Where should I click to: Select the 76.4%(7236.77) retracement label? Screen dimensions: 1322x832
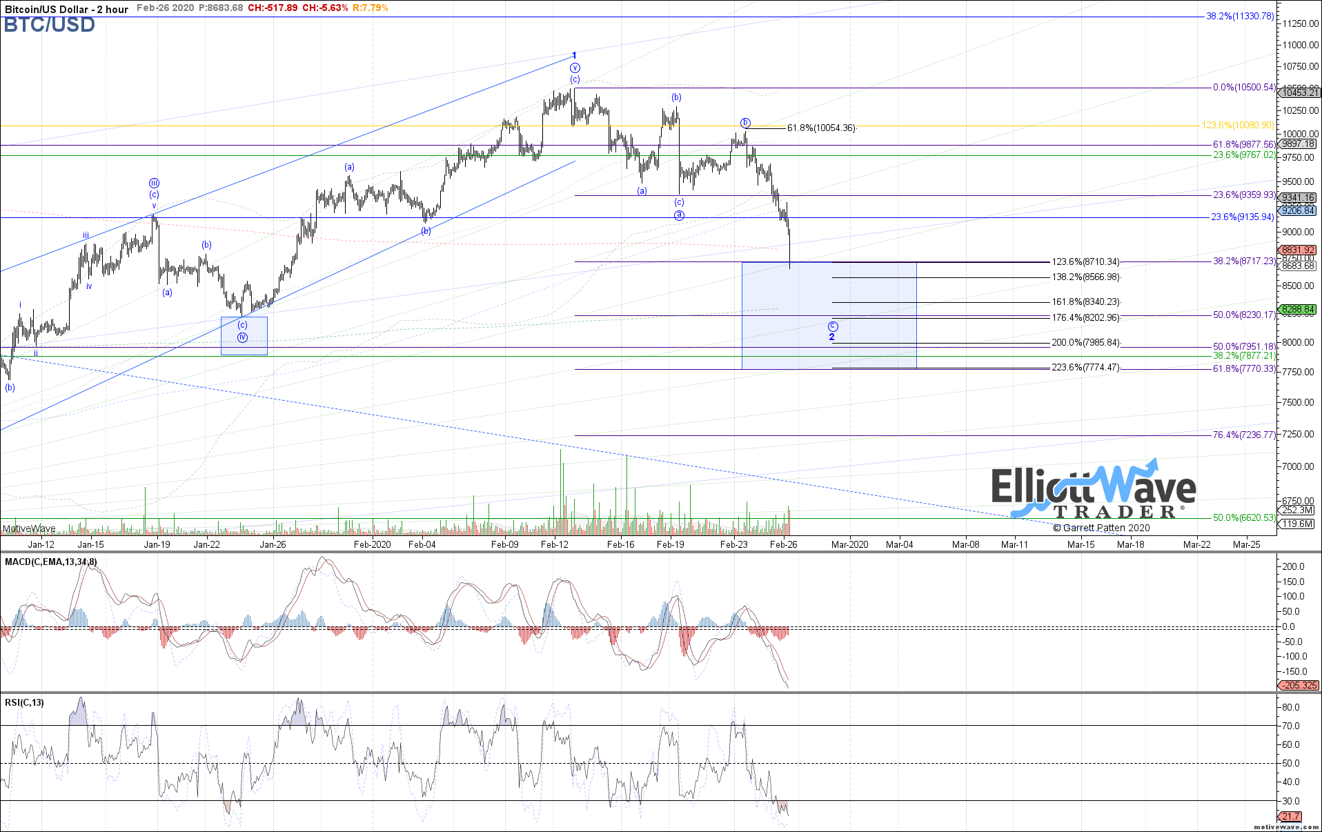click(x=1244, y=435)
